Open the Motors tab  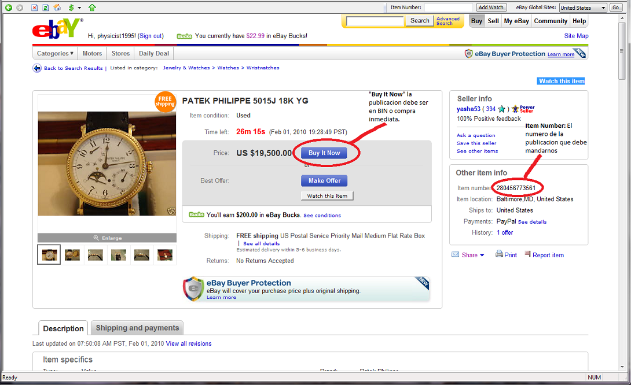92,53
